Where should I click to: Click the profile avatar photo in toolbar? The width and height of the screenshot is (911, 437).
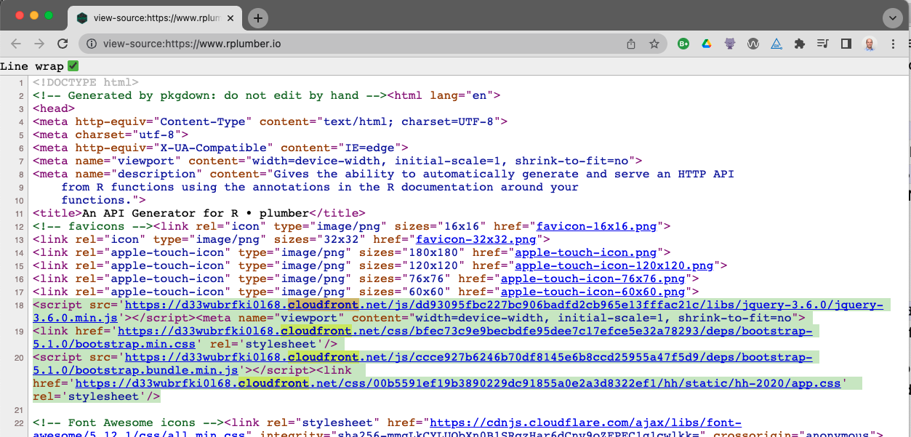tap(870, 44)
